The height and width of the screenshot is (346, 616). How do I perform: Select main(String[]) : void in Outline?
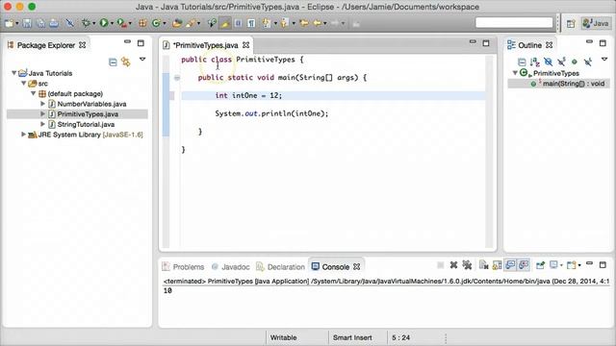574,84
